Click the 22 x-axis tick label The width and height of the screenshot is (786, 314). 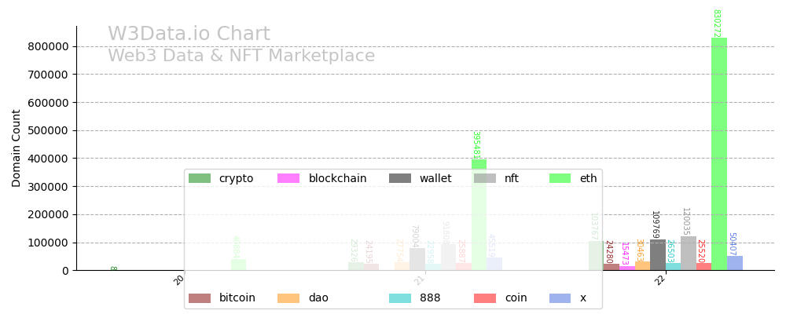click(660, 280)
